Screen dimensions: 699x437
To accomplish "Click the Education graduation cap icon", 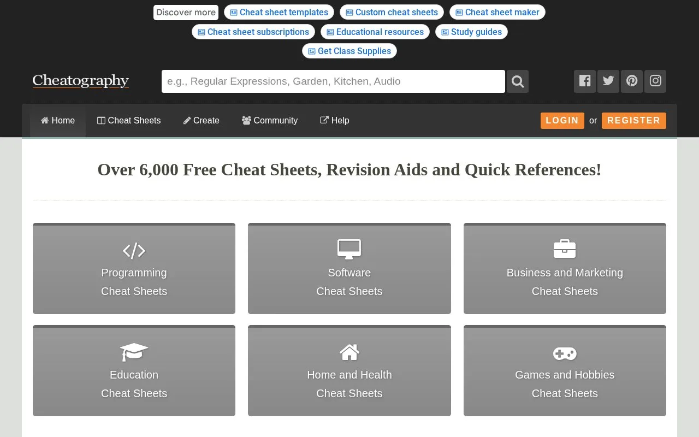I will [x=134, y=352].
